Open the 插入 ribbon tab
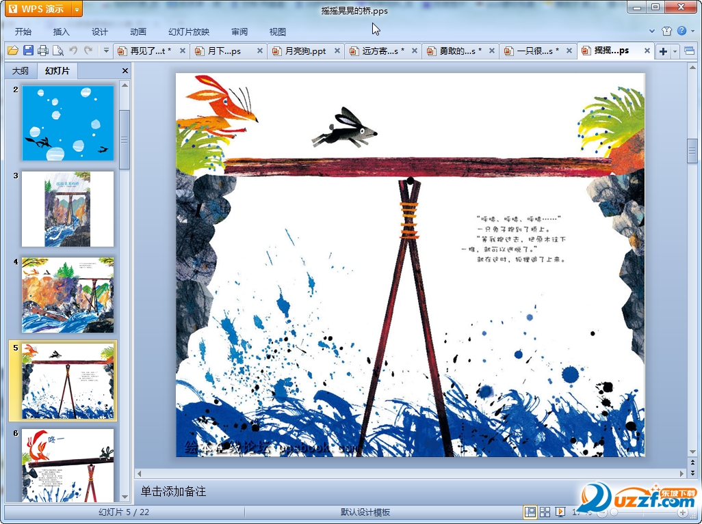Image resolution: width=702 pixels, height=524 pixels. [62, 31]
